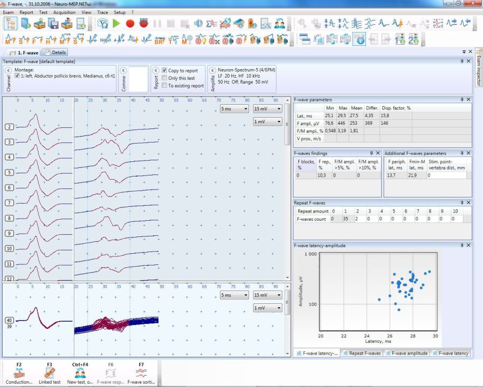Click the globe icon in the right toolbar group
483x387 pixels.
click(x=359, y=39)
